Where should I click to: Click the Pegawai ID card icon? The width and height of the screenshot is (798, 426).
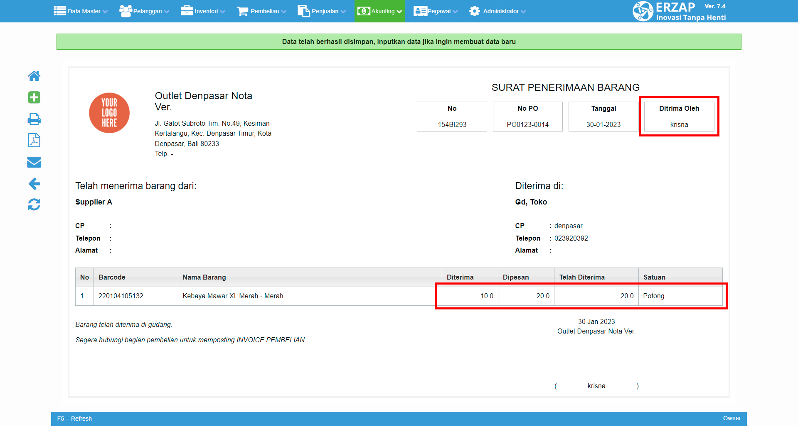(420, 11)
